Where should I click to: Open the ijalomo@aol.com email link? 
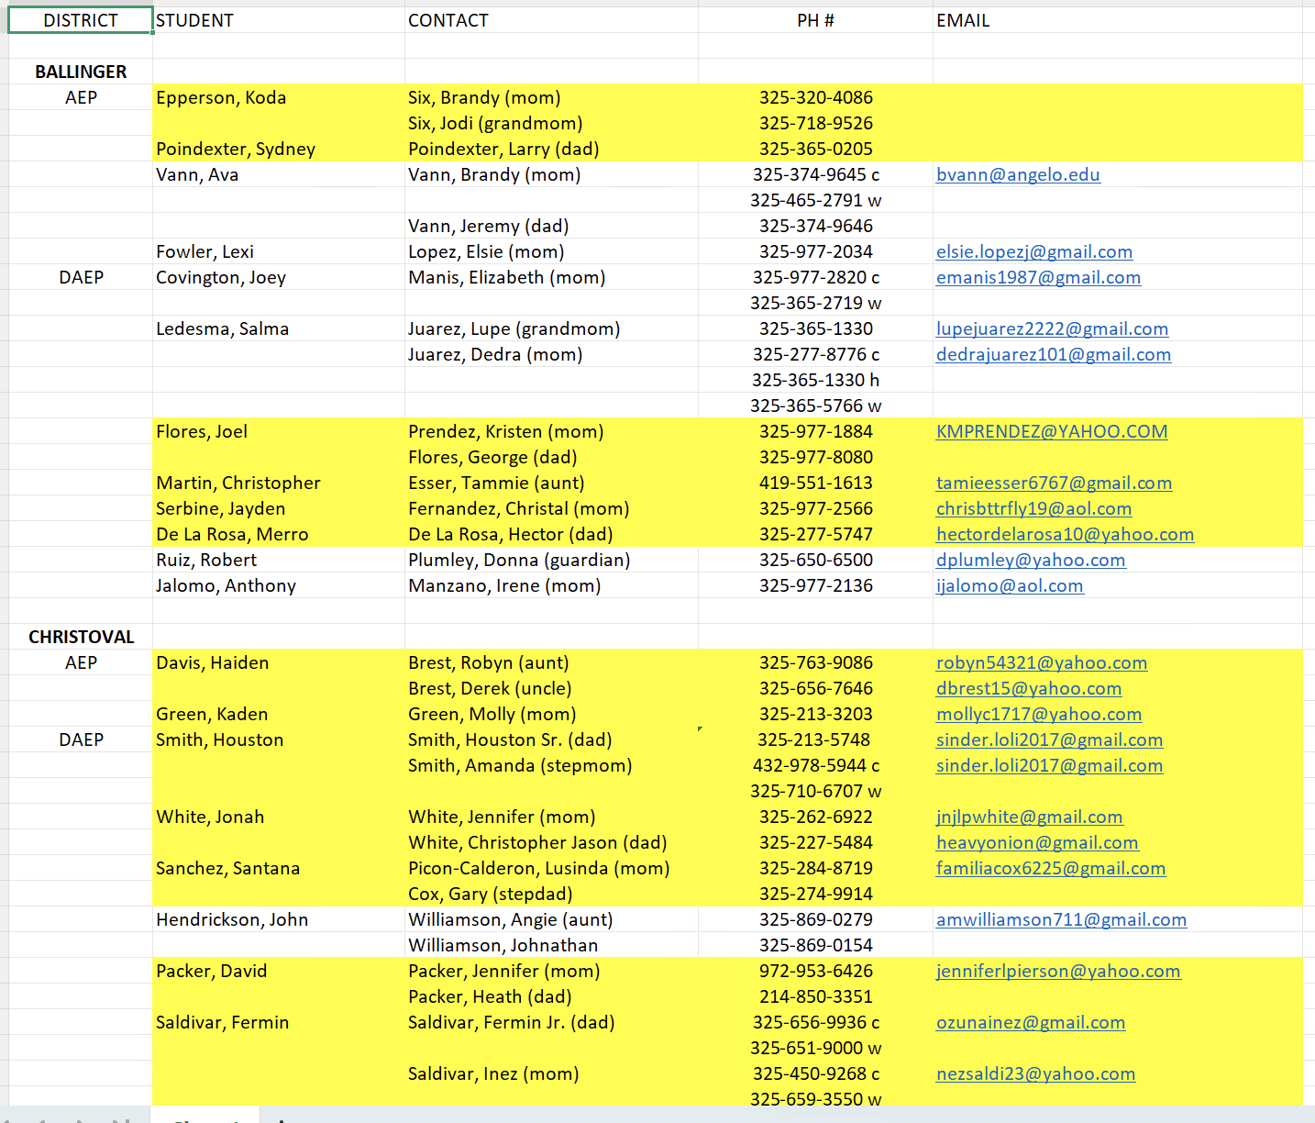[x=1010, y=585]
